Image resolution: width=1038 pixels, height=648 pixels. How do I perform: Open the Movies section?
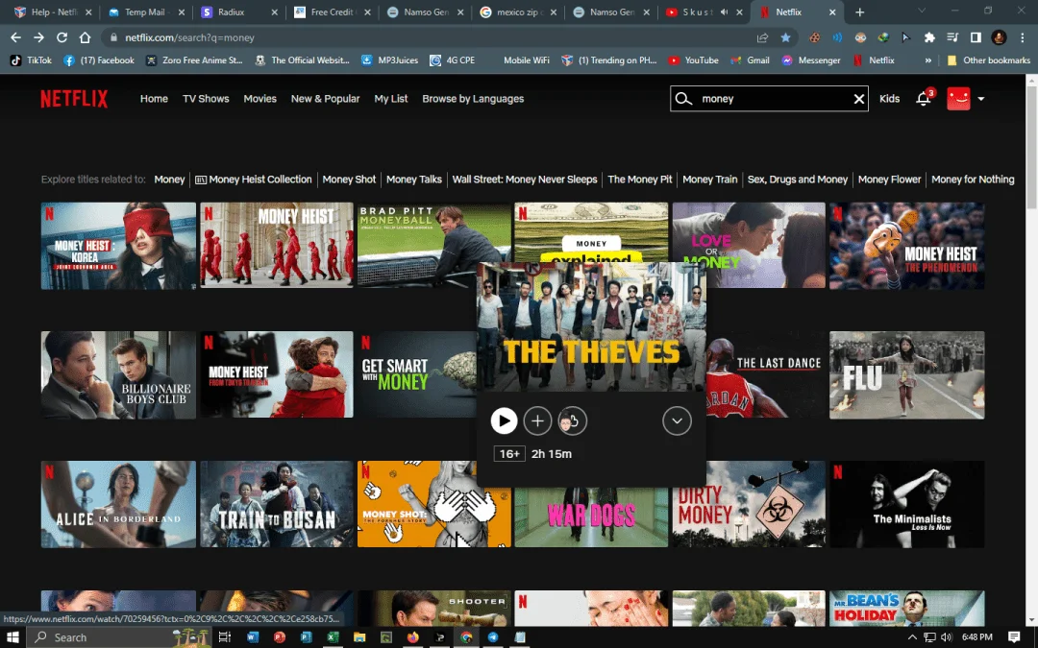pyautogui.click(x=260, y=99)
